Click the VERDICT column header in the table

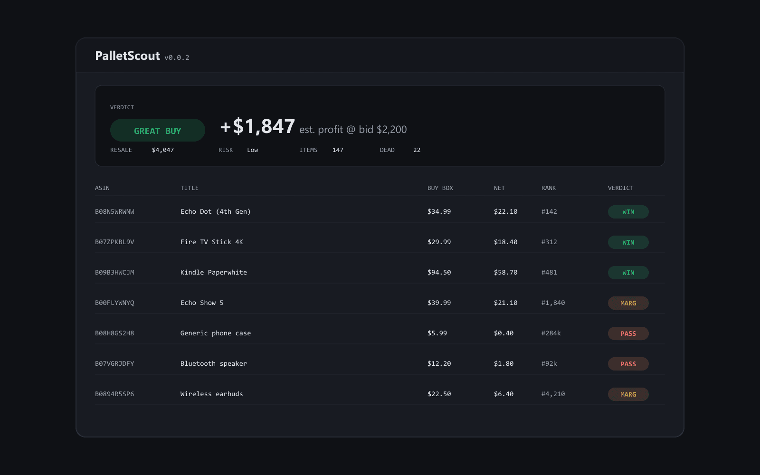pyautogui.click(x=621, y=188)
